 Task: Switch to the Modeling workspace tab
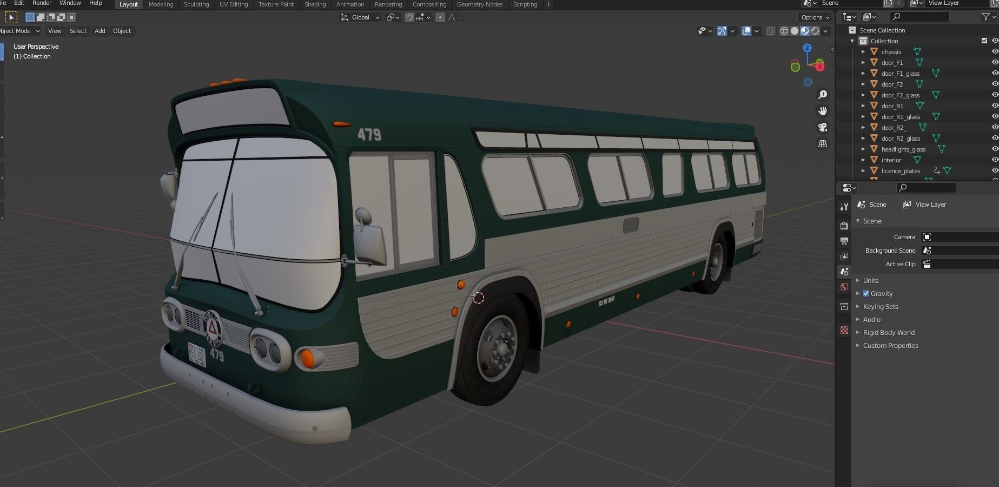point(161,4)
